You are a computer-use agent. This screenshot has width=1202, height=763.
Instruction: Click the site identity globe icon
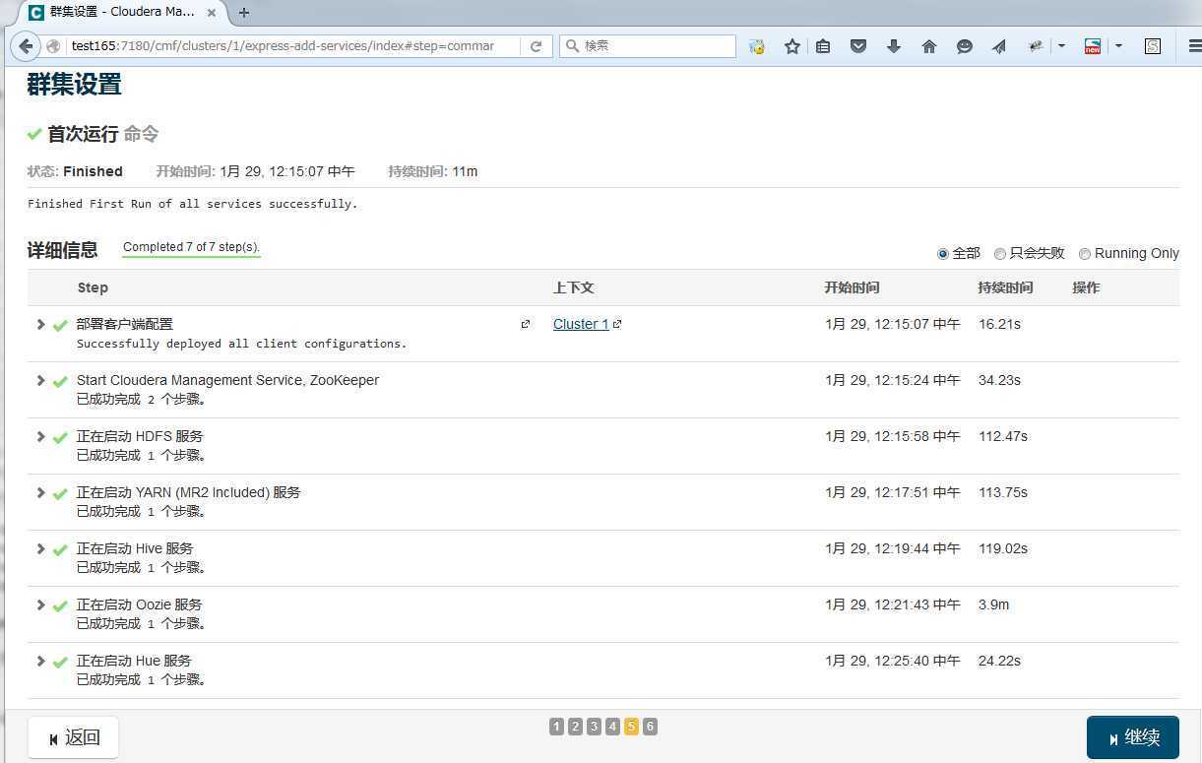click(x=53, y=46)
